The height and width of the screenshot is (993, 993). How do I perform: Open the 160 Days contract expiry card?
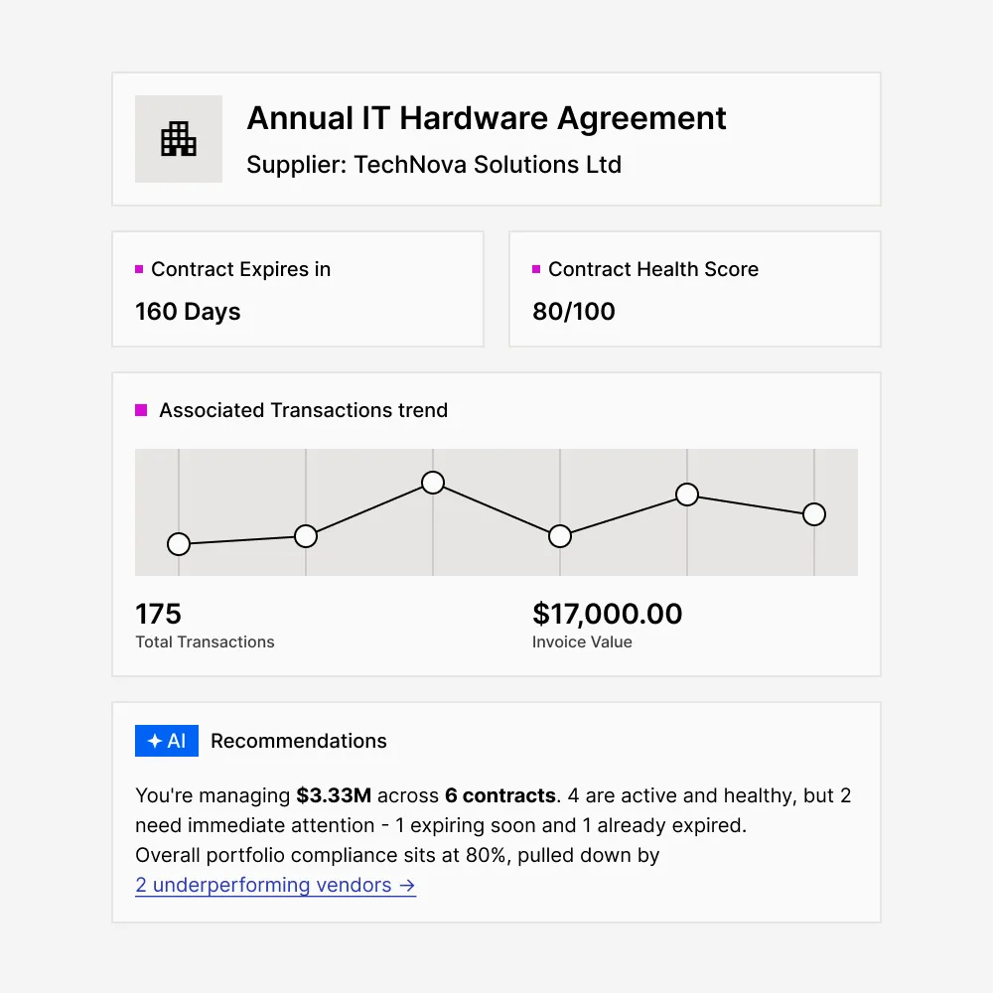[x=298, y=289]
